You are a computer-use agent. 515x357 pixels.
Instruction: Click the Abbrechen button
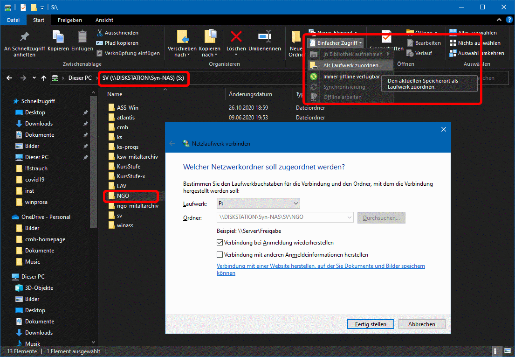pos(421,324)
